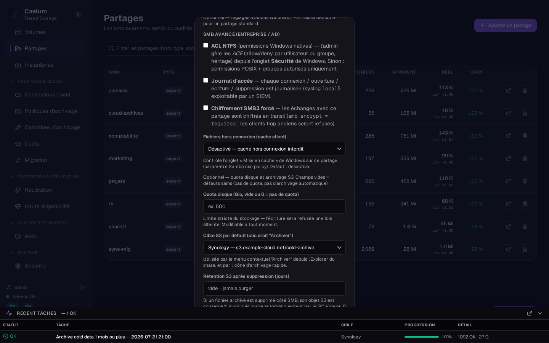Click the Ajouter un partage button

506,26
